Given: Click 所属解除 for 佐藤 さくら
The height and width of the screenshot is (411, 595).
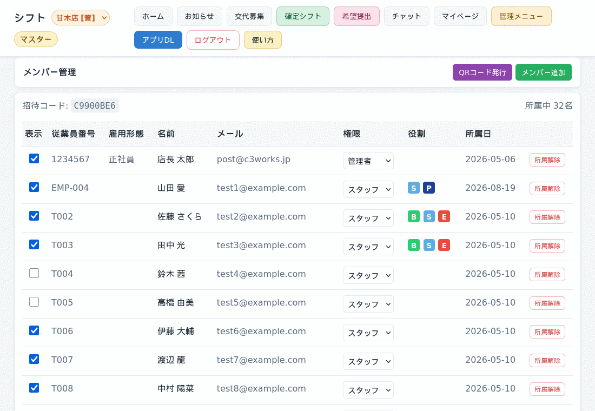Looking at the screenshot, I should point(547,217).
